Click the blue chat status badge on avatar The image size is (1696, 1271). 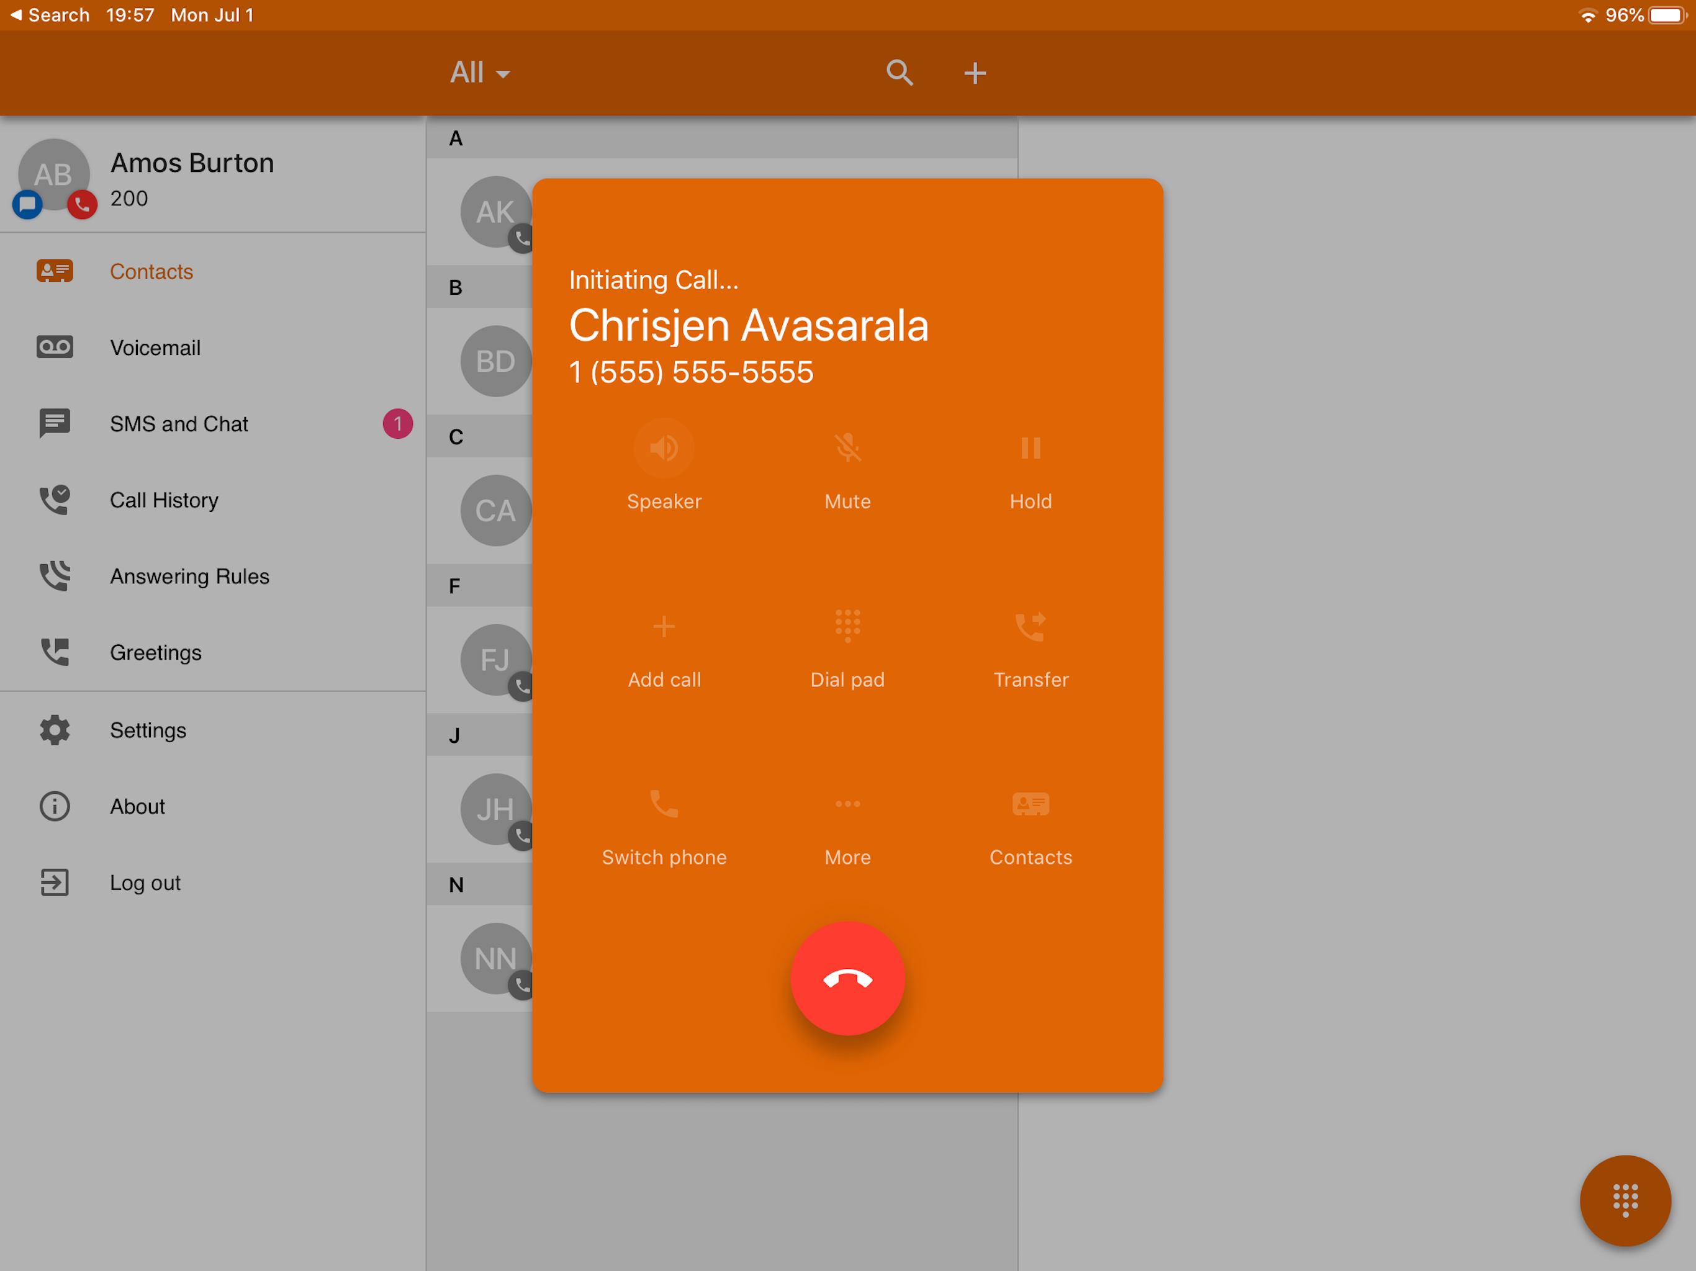coord(27,204)
